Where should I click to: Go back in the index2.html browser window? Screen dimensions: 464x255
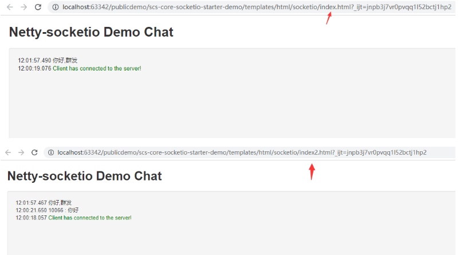point(8,152)
